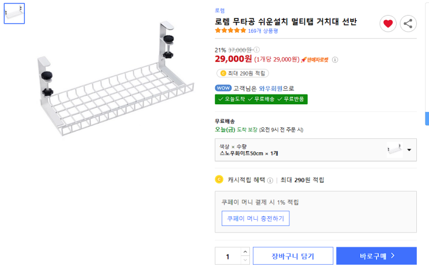Click the quantity input field
Screen dimensions: 429x271
228,257
